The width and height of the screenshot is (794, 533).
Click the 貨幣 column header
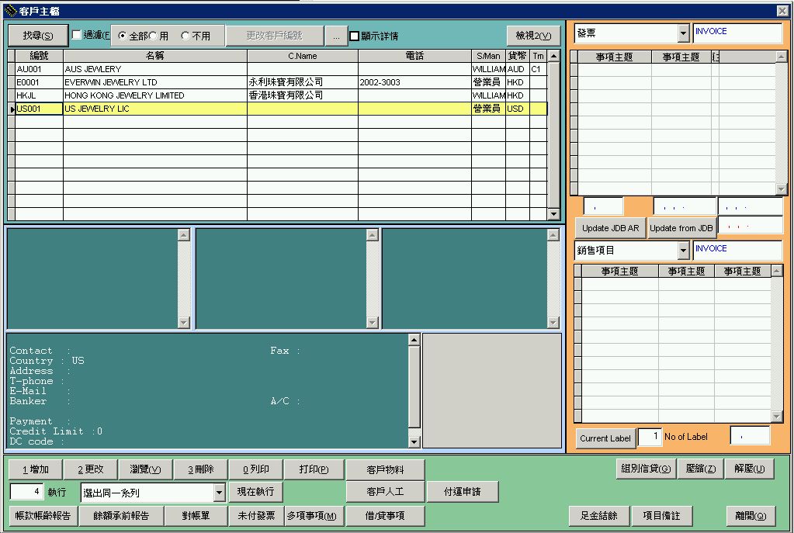518,56
